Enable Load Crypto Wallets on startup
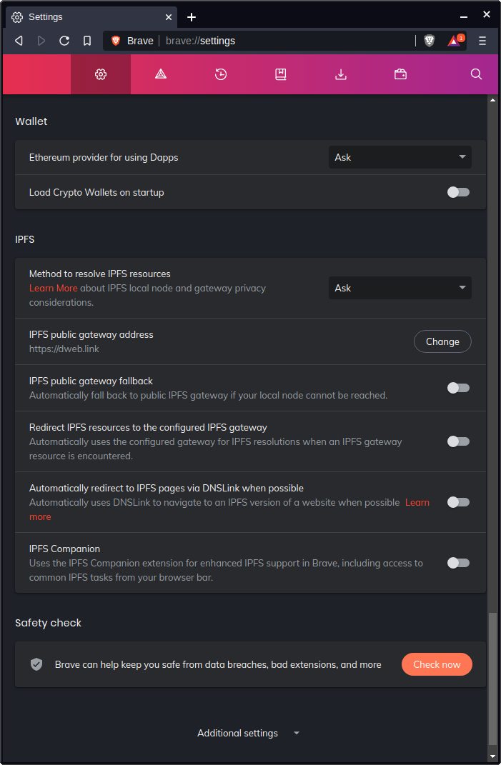 click(x=458, y=192)
